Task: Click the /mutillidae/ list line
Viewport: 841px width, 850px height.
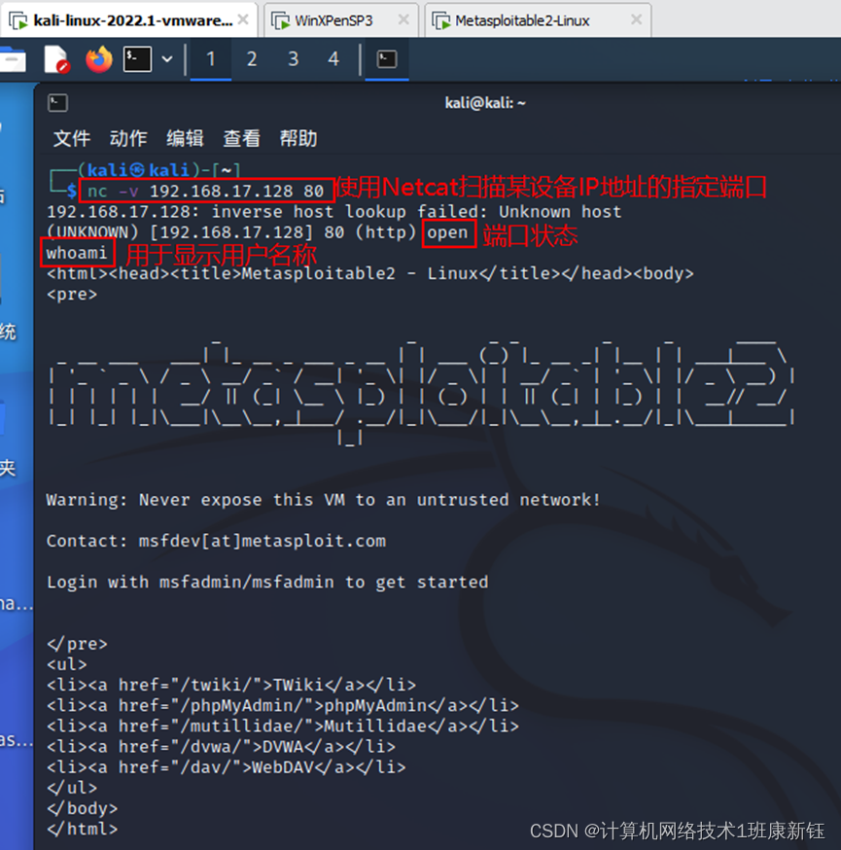Action: pos(283,726)
